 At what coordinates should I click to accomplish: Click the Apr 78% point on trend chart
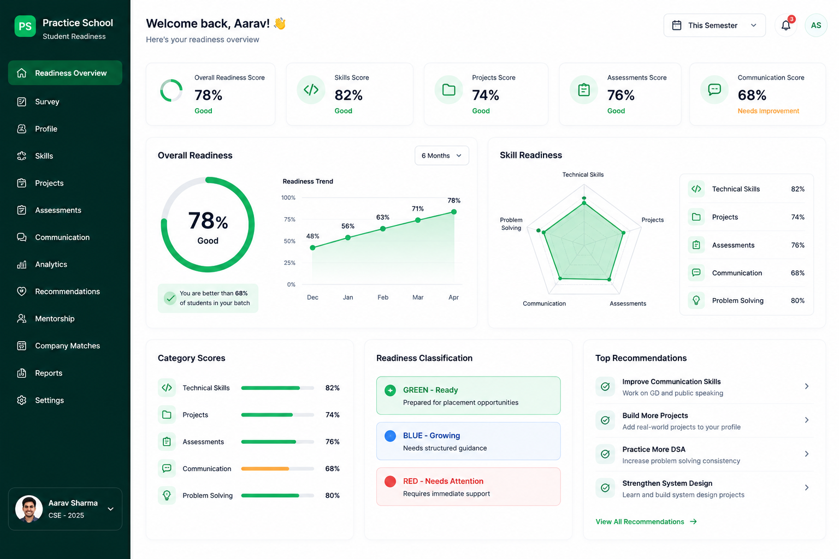(x=454, y=212)
